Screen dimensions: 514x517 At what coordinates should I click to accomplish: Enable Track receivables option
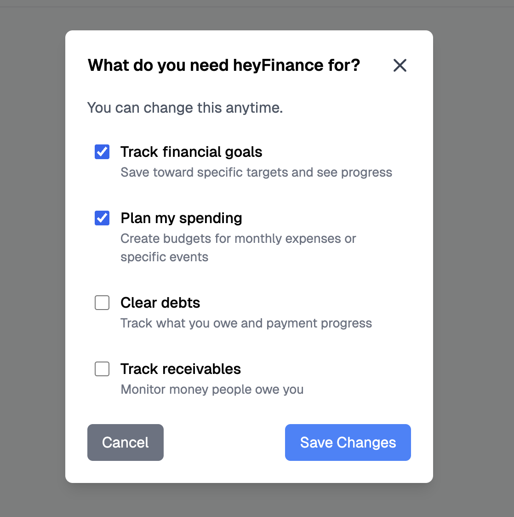click(102, 369)
